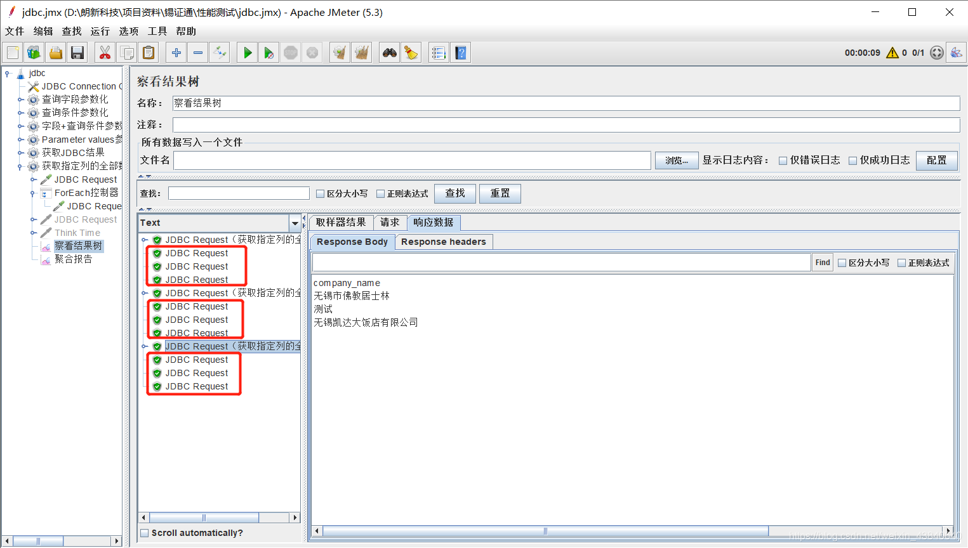
Task: Click the Clear results broom icon
Action: [x=340, y=53]
